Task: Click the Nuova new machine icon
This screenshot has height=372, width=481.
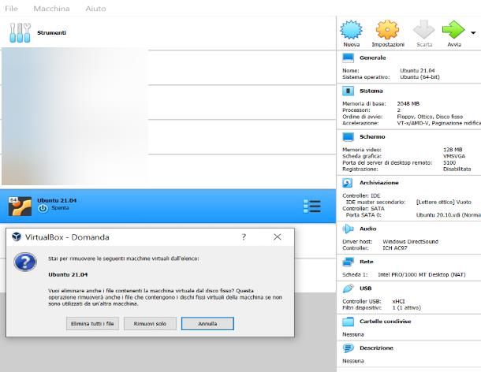Action: [x=351, y=30]
